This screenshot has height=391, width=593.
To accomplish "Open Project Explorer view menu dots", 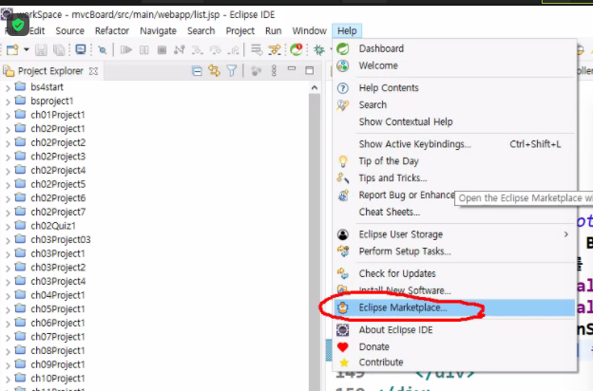I will pos(275,70).
